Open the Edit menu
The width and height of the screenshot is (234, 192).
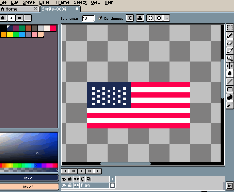15,2
